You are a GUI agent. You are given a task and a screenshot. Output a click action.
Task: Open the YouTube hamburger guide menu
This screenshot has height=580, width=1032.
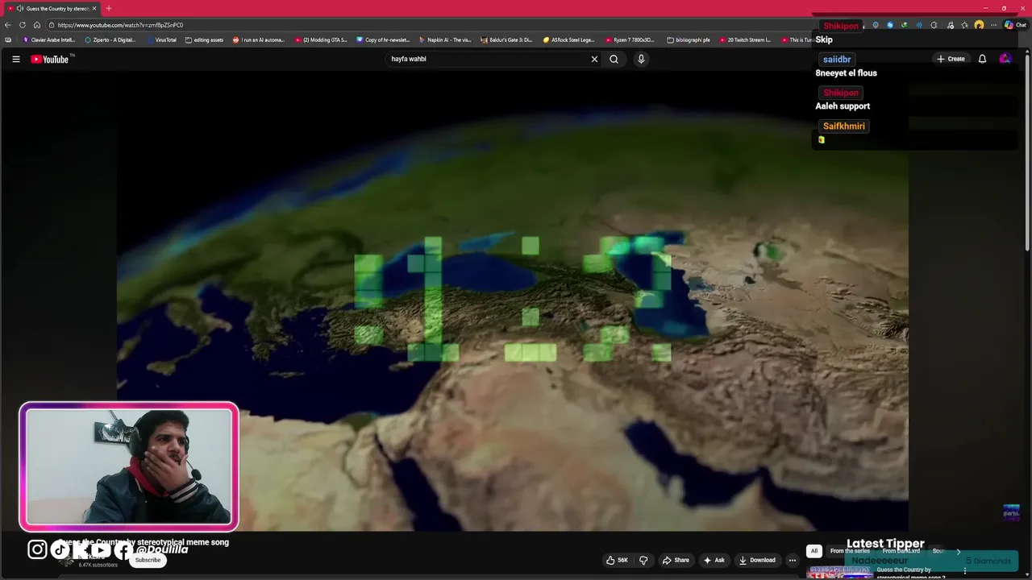[x=15, y=59]
